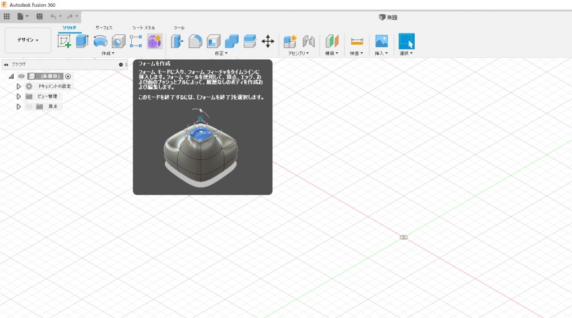Select the Move/Copy arrows tool
This screenshot has width=572, height=318.
[268, 41]
